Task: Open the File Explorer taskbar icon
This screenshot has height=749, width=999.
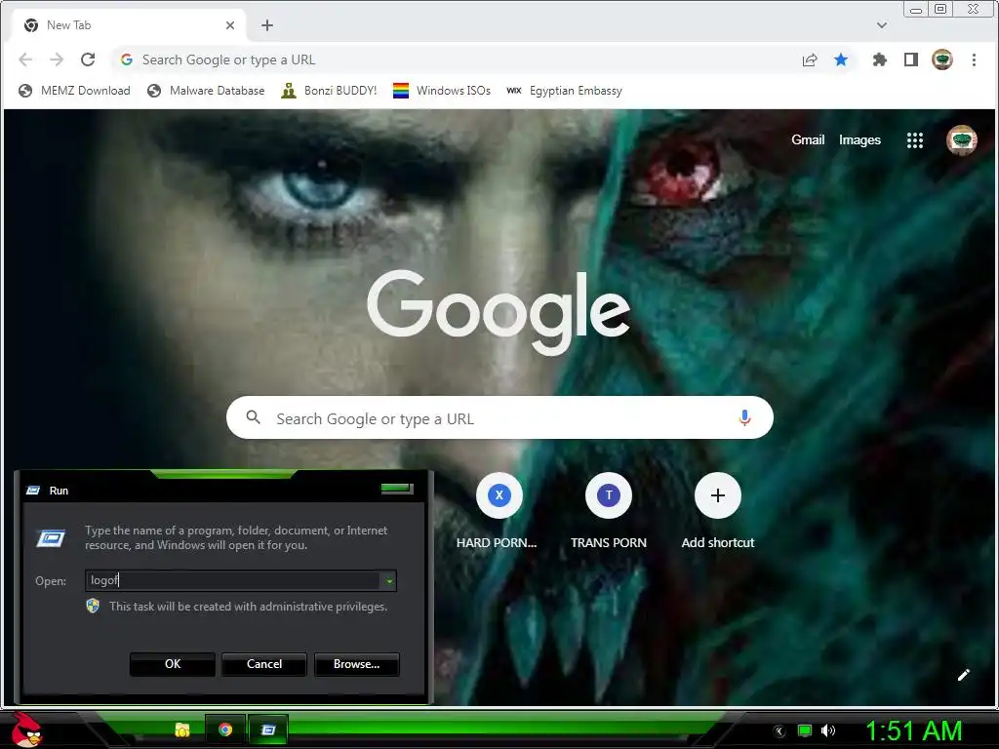Action: coord(182,729)
